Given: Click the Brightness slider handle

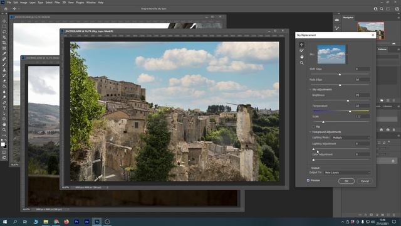Looking at the screenshot, I should click(348, 100).
